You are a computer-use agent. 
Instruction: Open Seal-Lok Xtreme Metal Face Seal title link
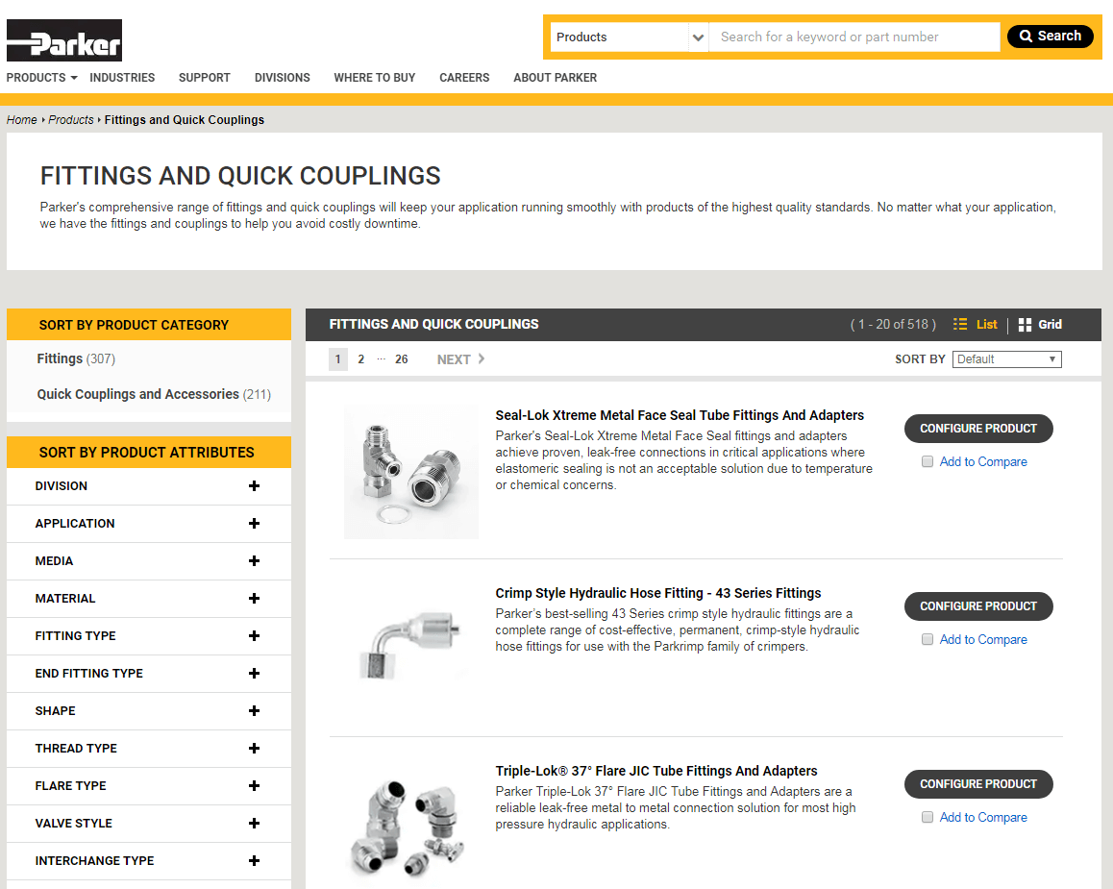pos(680,415)
